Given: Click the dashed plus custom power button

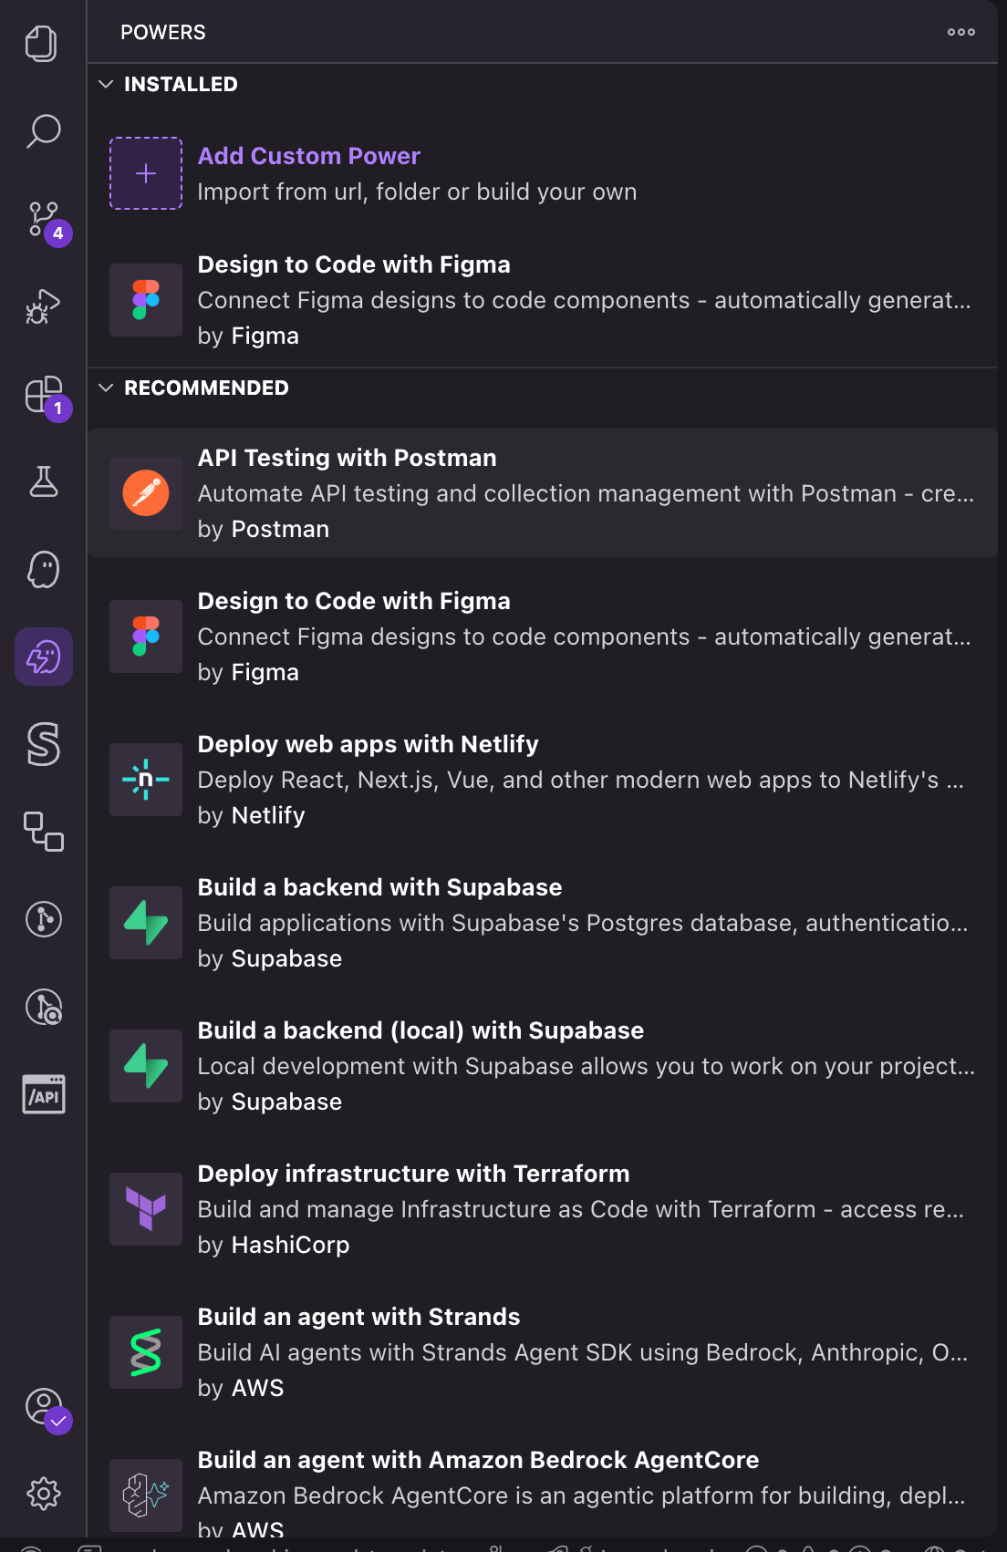Looking at the screenshot, I should (146, 173).
